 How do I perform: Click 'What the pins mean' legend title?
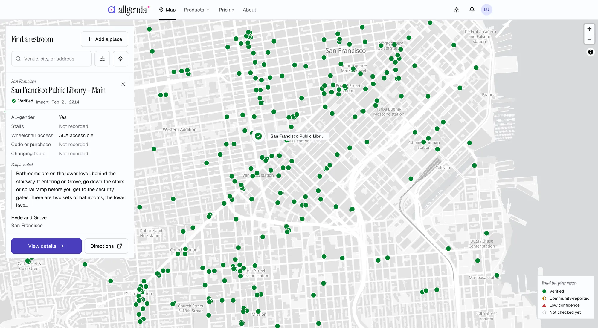point(559,283)
